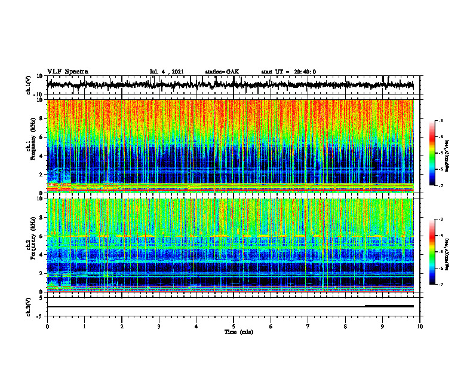Click the "-5" tick on ch.3(V) axis

pyautogui.click(x=40, y=316)
